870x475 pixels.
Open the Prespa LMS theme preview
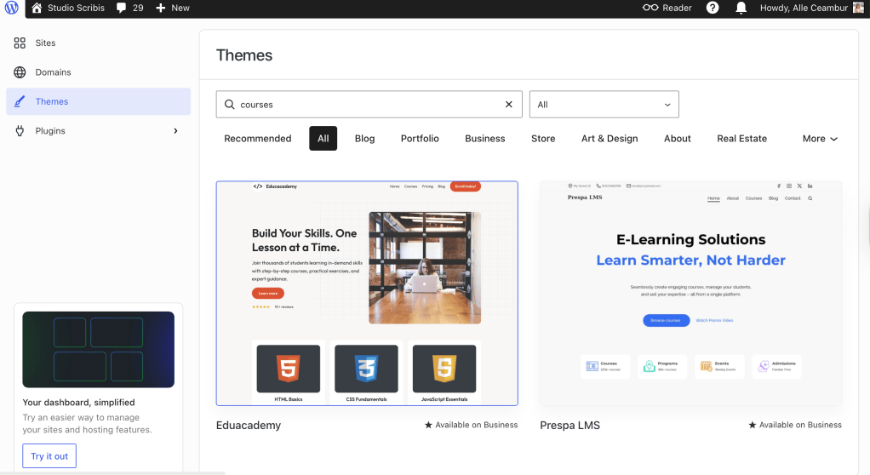690,293
